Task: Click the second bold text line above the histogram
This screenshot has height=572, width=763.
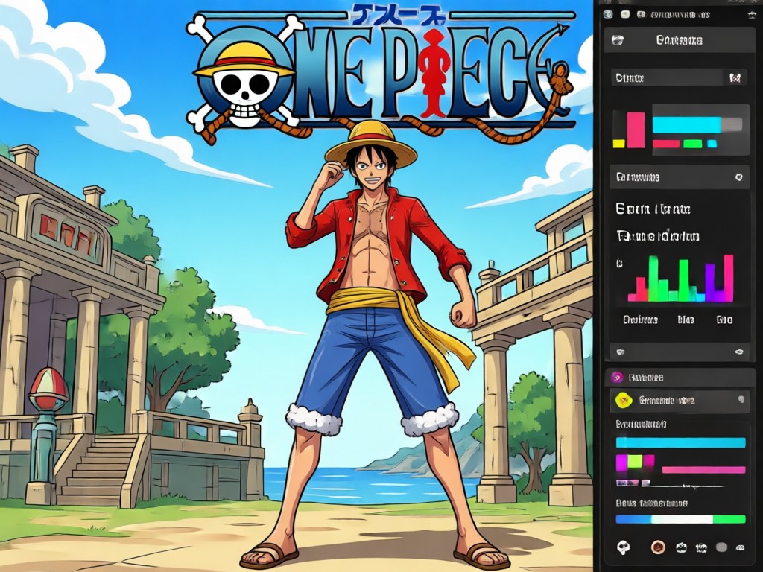Action: (x=658, y=236)
